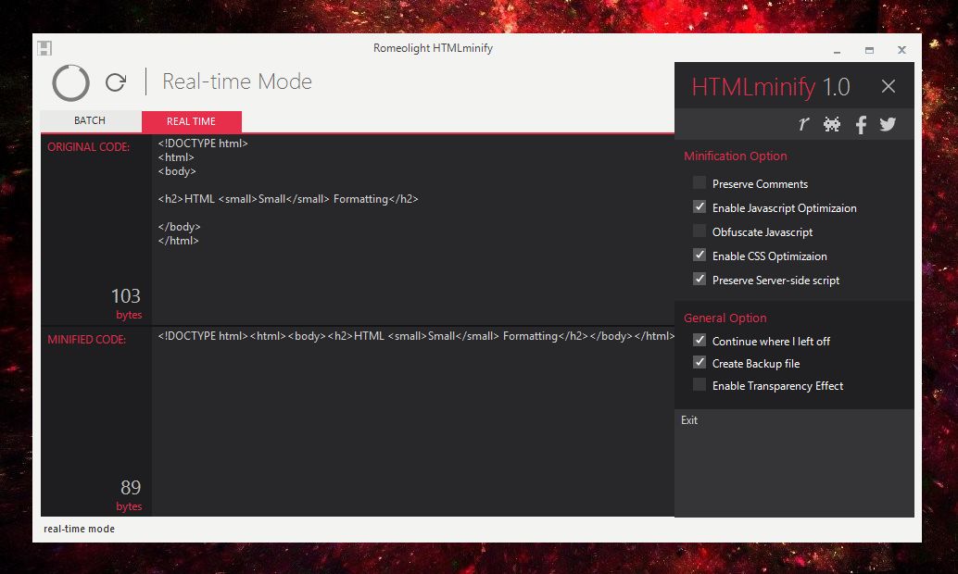
Task: Click the <!DOCTYPE html> line in original code
Action: pos(203,143)
